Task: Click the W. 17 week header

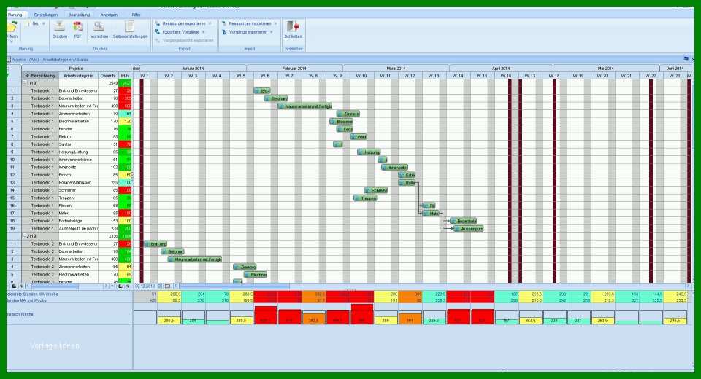Action: [x=530, y=76]
